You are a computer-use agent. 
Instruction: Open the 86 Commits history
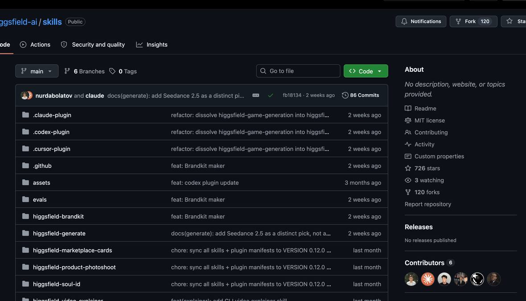pos(361,95)
